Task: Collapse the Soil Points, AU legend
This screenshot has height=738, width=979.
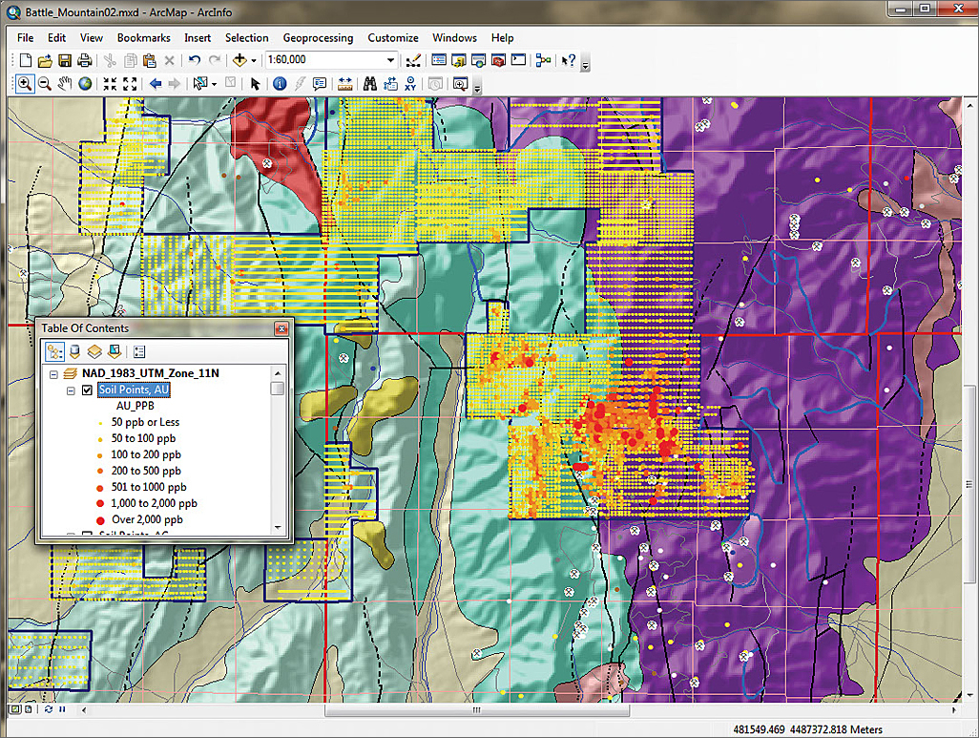Action: (x=72, y=390)
